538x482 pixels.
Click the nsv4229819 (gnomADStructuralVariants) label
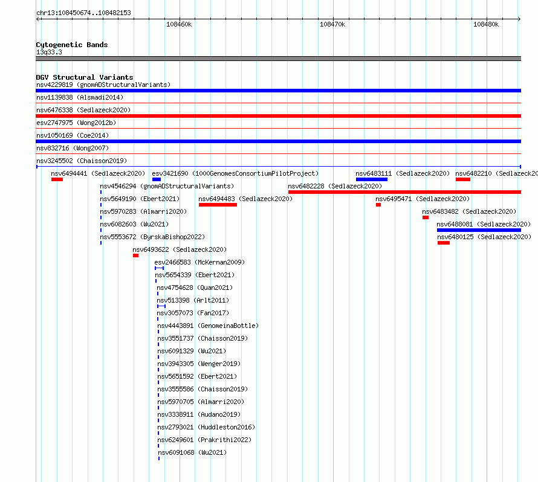click(103, 85)
